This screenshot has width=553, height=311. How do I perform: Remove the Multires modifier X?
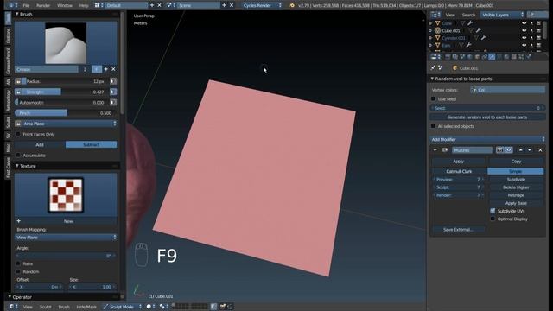tap(540, 149)
